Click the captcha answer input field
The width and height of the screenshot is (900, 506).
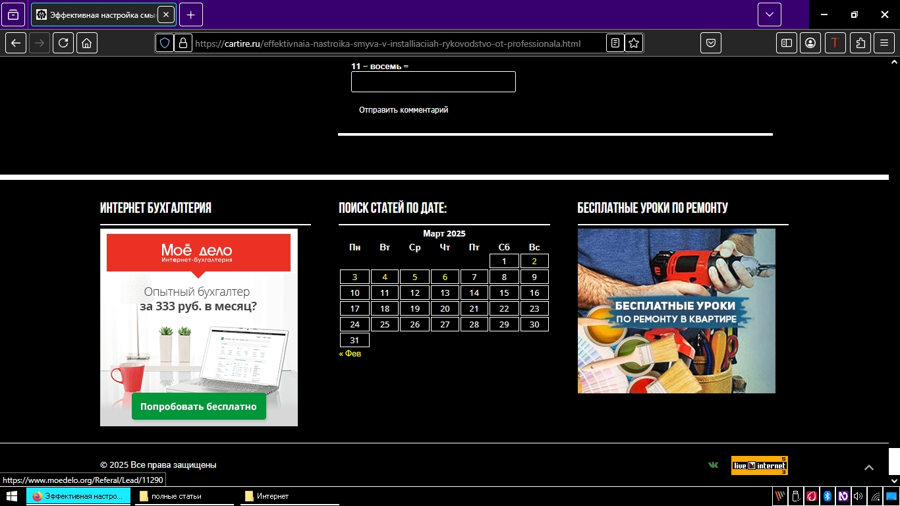pos(434,82)
